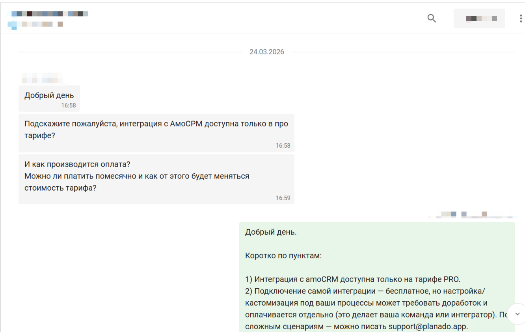Click the 16:58 timestamp on AmoCRM question

[x=283, y=146]
